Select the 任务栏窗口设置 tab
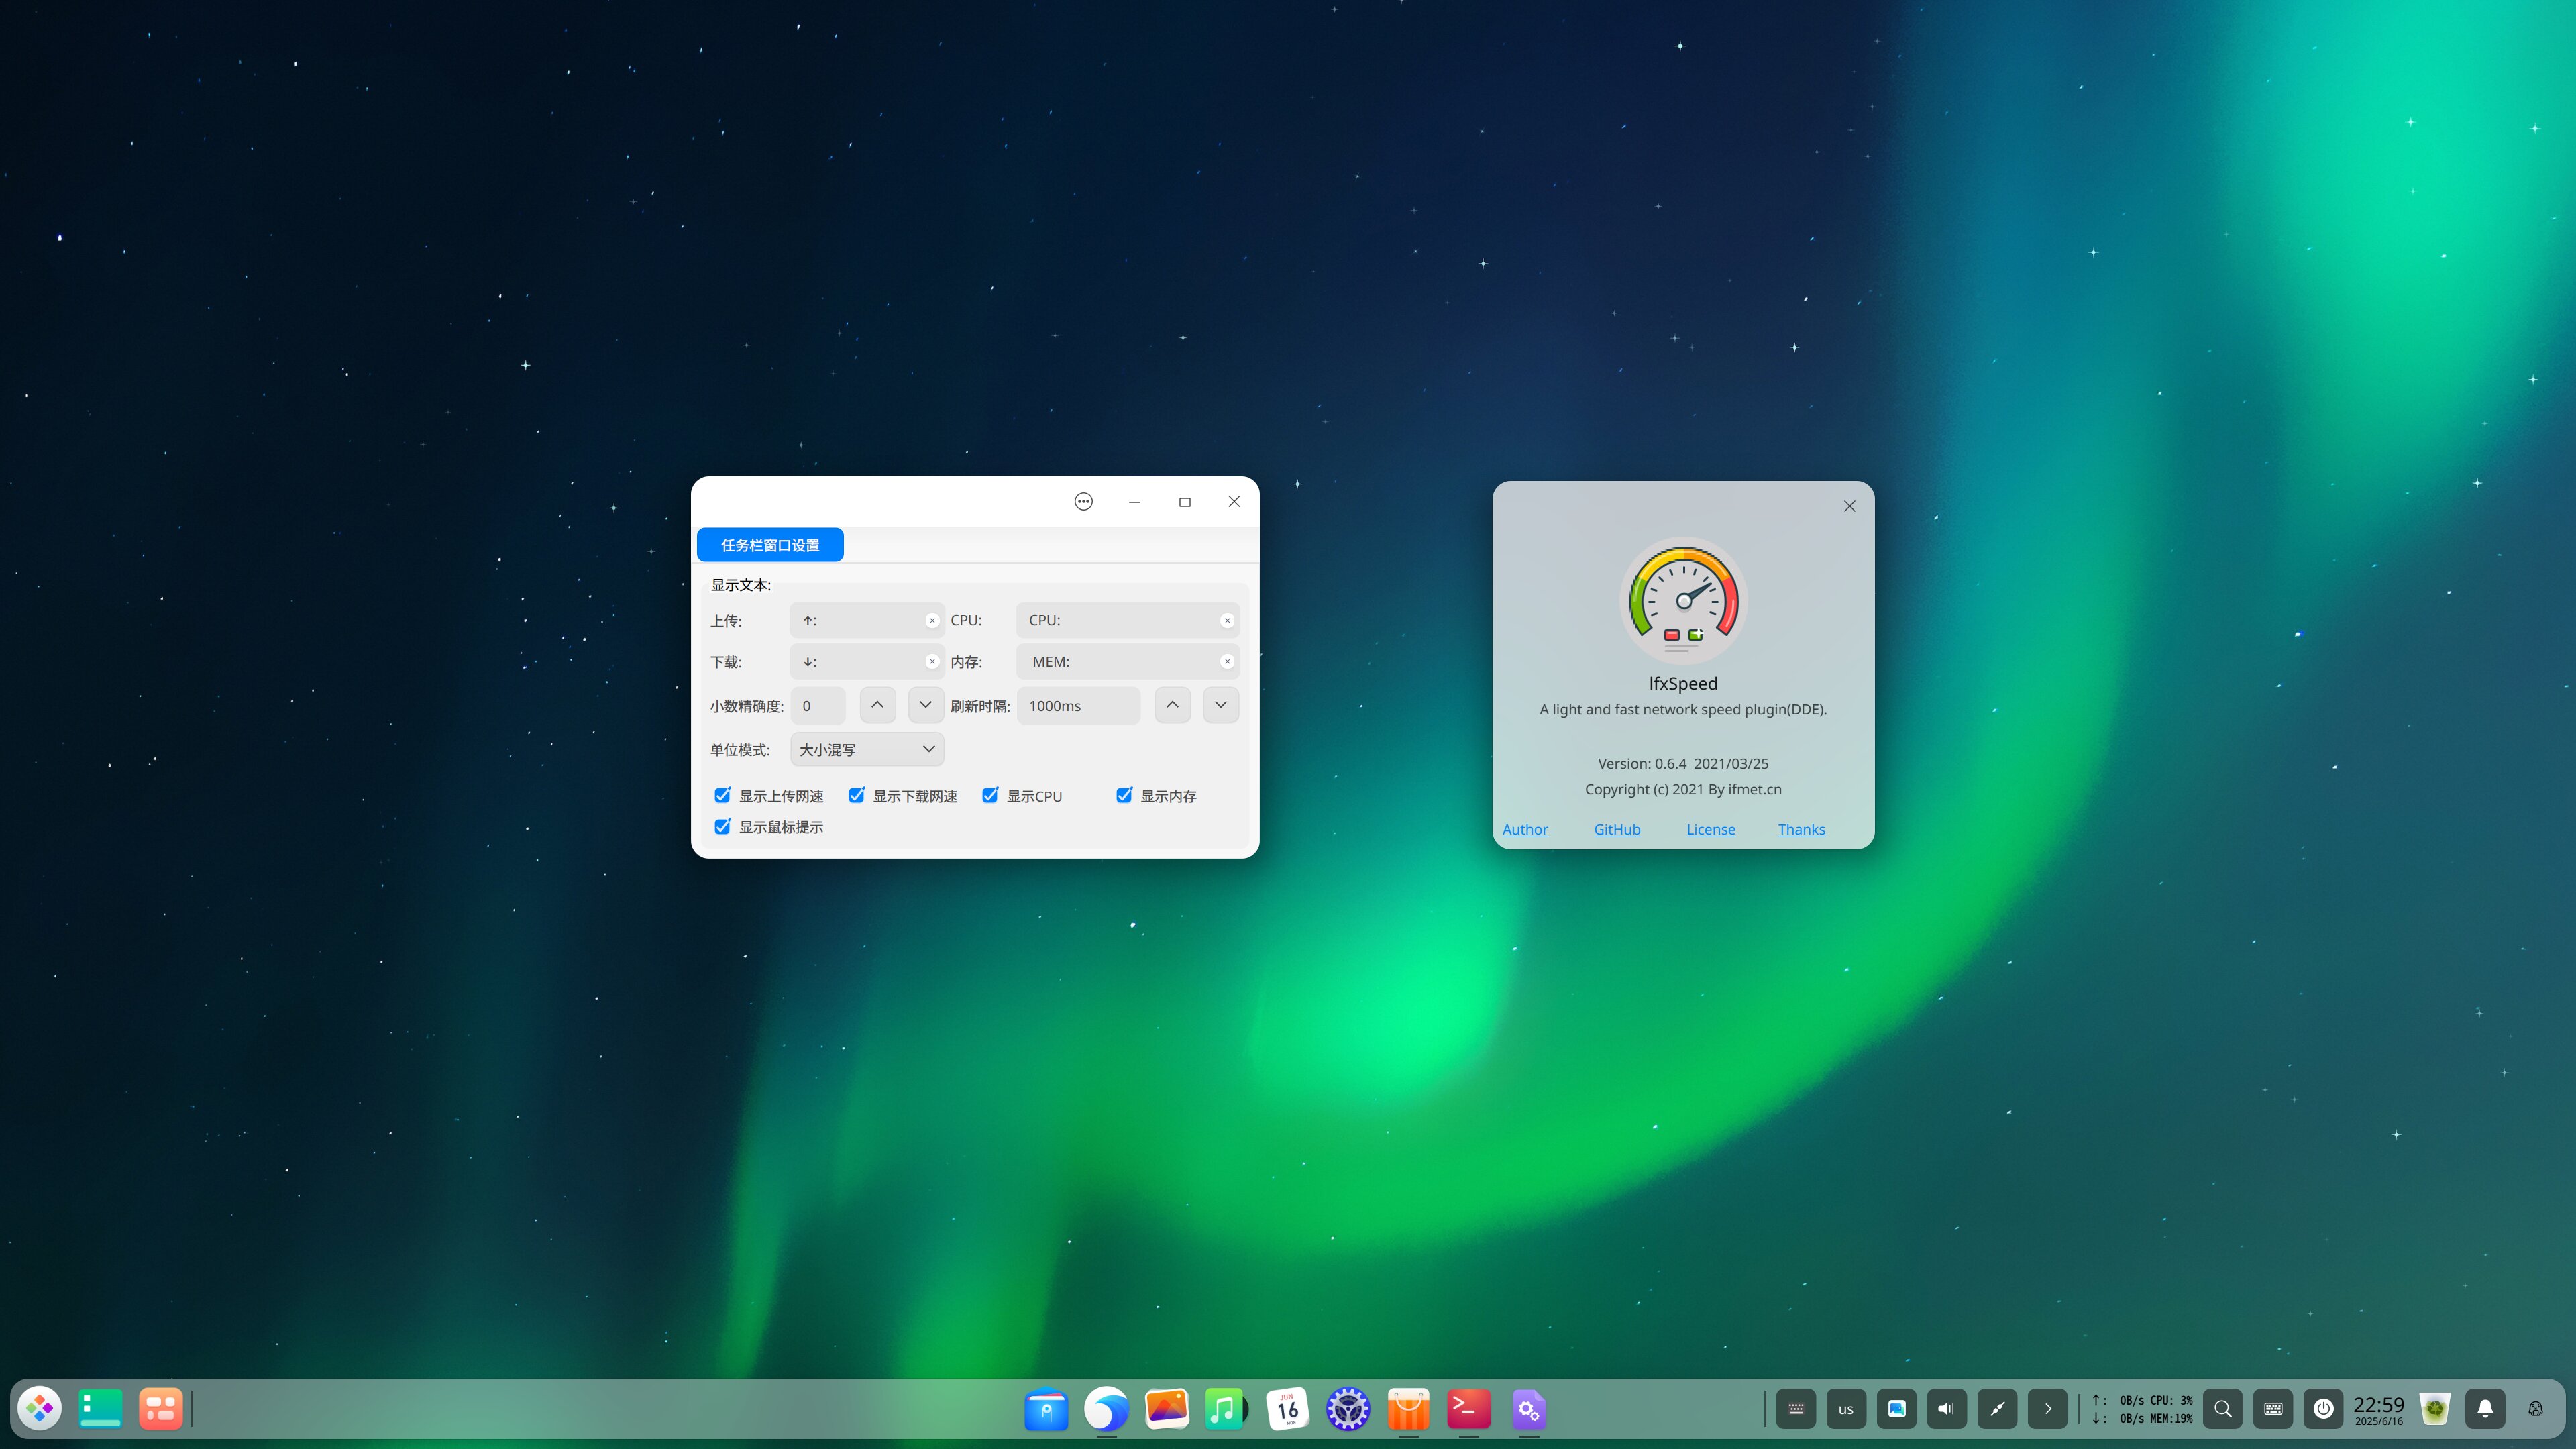 pyautogui.click(x=770, y=545)
